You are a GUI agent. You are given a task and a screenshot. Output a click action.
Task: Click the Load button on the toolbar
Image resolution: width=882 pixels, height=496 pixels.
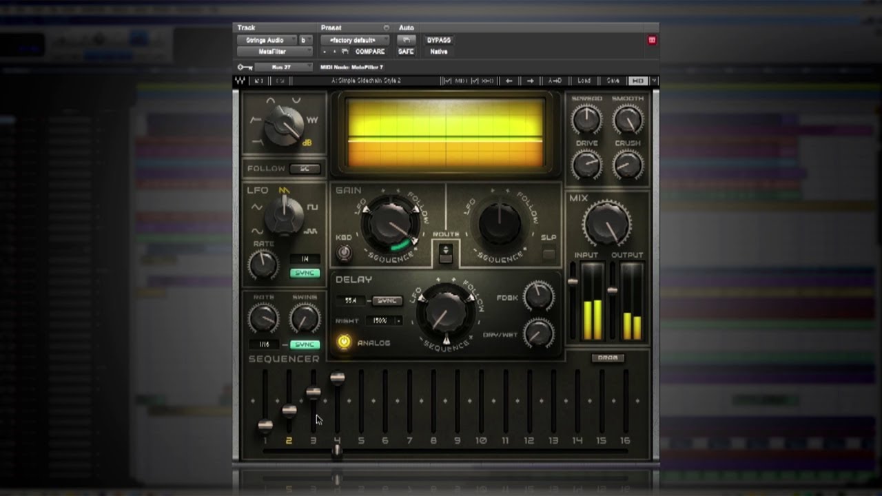pyautogui.click(x=583, y=81)
